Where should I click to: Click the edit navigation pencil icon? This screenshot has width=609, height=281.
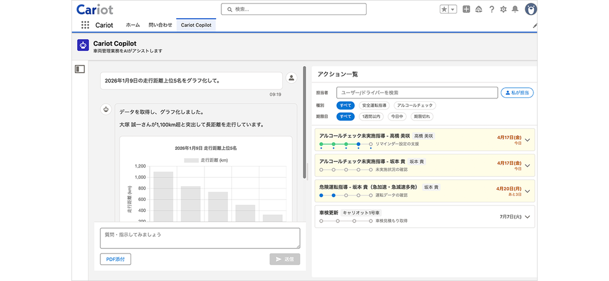tap(535, 25)
